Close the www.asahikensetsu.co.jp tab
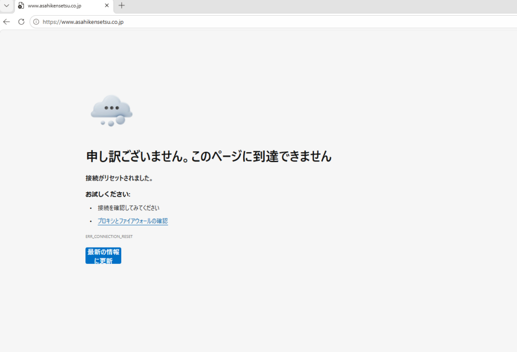Screen dimensions: 517x352 (107, 6)
